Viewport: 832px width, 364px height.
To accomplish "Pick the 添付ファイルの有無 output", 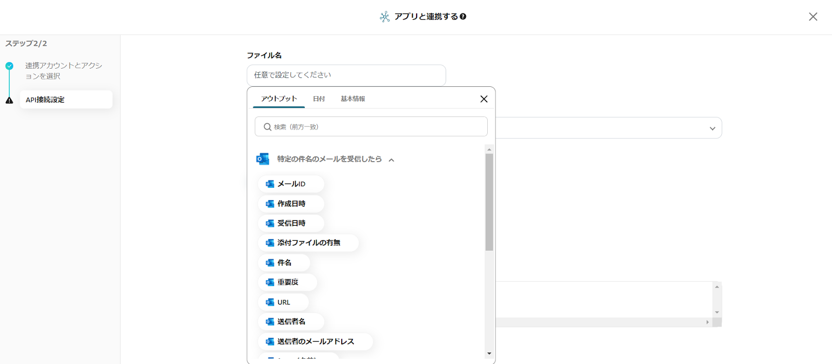I will (x=308, y=243).
